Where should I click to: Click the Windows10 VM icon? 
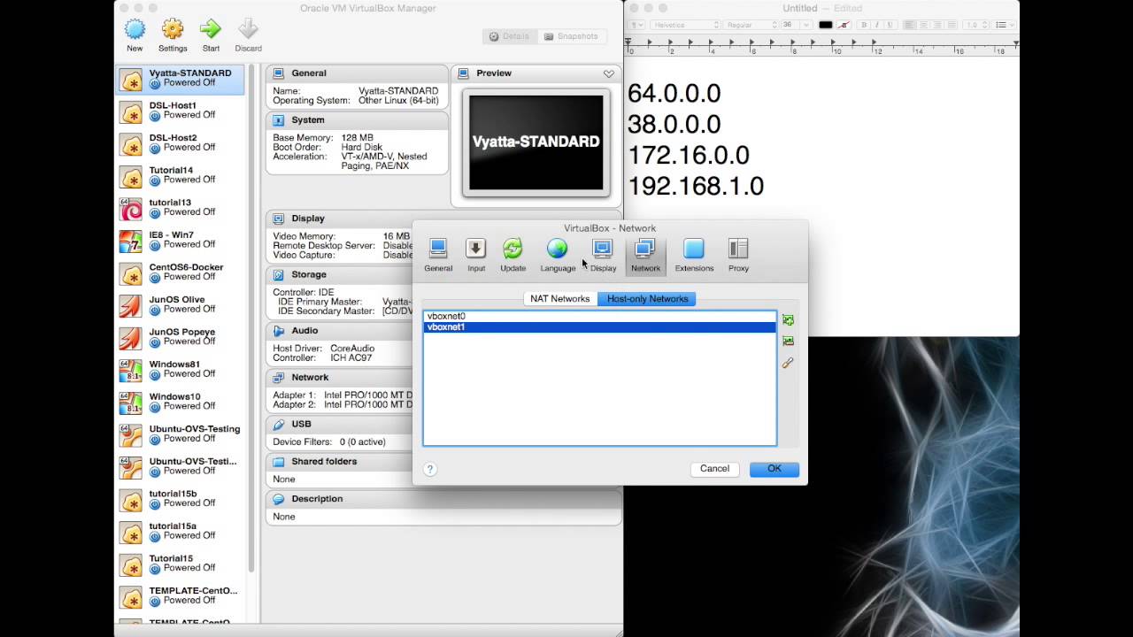(131, 403)
